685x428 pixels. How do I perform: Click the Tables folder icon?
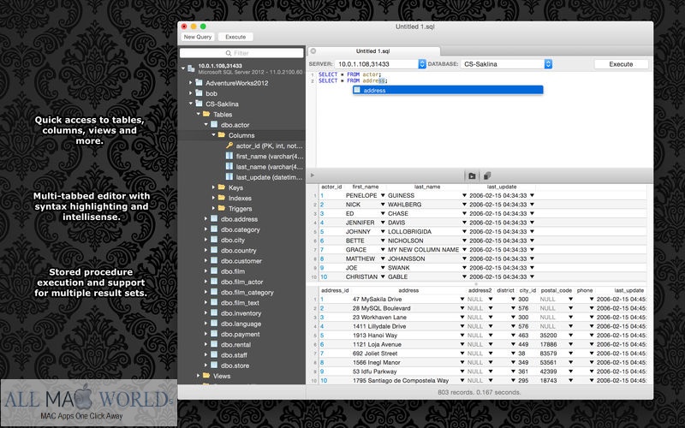pyautogui.click(x=206, y=114)
